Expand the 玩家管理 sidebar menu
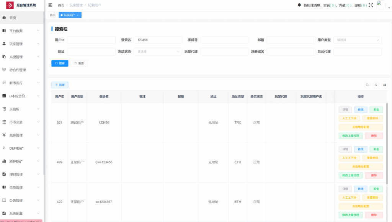The image size is (392, 222). (x=22, y=44)
